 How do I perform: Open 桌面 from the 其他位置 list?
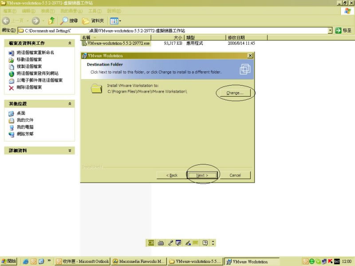[21, 113]
